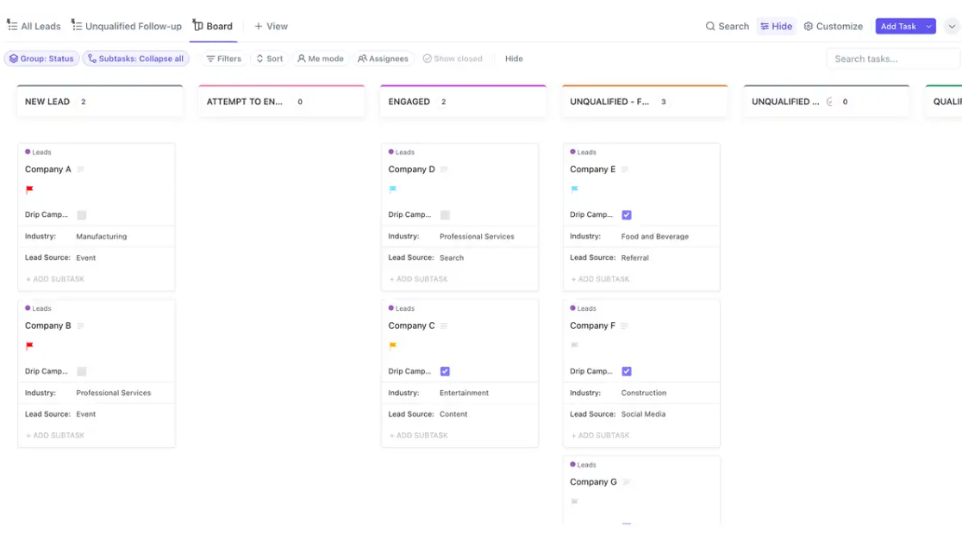Add subtask to Company F
This screenshot has width=962, height=533.
[600, 436]
